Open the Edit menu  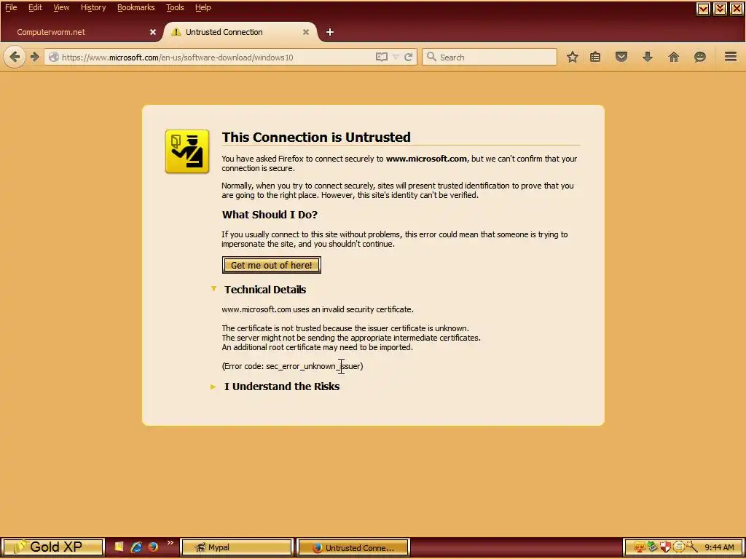tap(35, 7)
